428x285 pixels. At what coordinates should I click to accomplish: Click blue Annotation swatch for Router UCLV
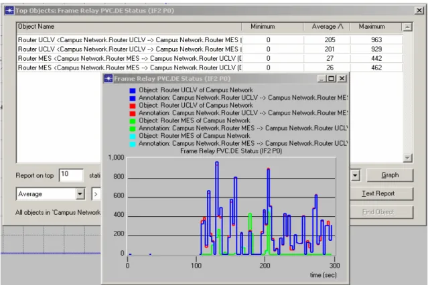click(x=133, y=98)
